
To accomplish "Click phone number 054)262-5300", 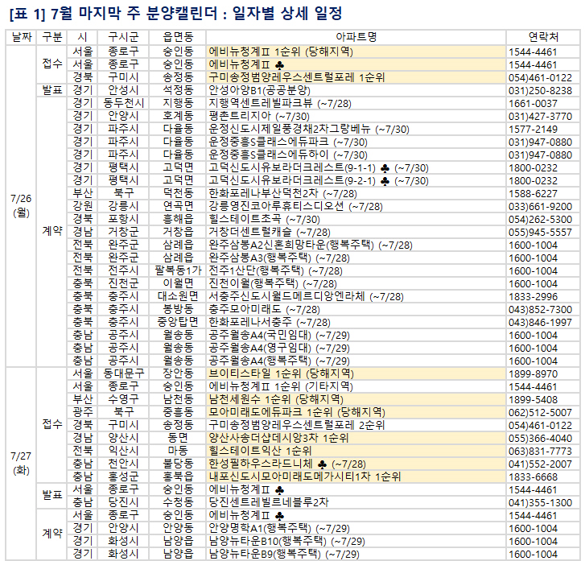I will [x=540, y=219].
